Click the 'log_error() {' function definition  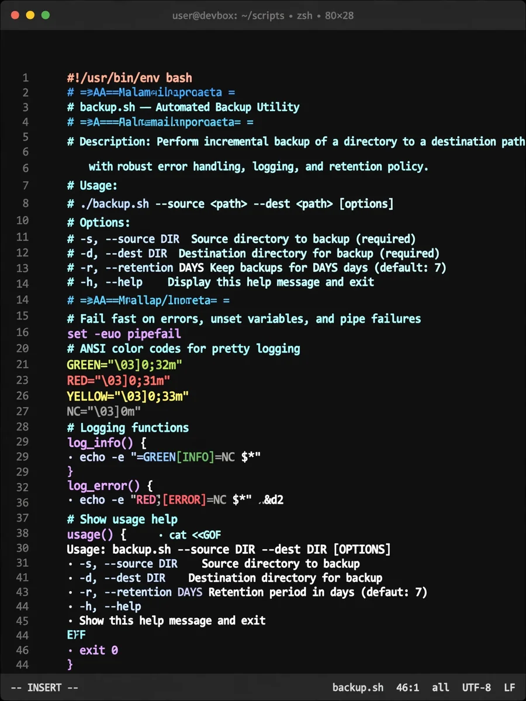tap(110, 486)
